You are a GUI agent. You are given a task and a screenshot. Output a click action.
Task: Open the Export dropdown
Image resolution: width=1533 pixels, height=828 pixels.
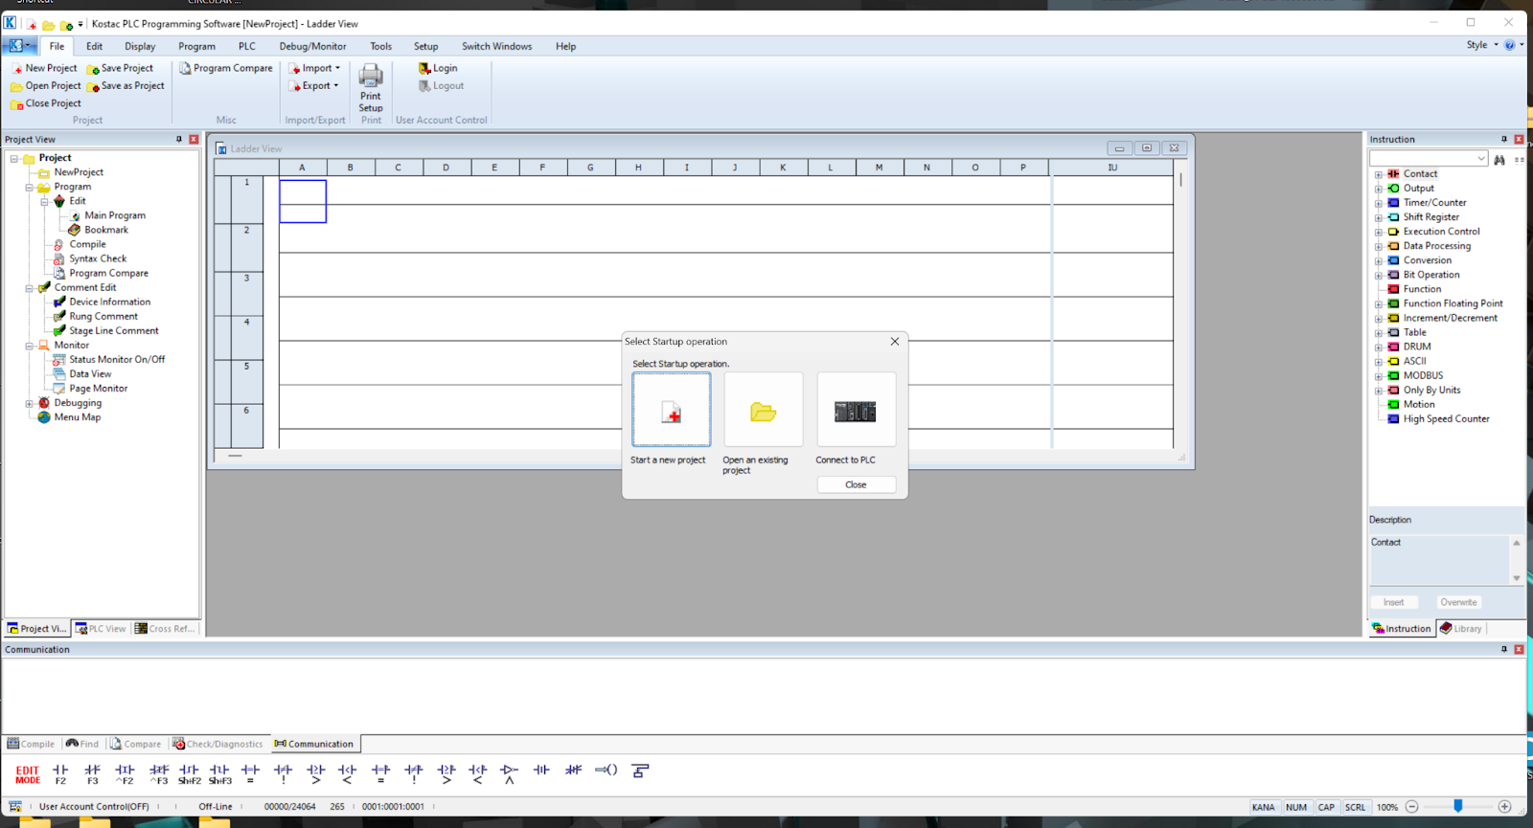click(314, 86)
